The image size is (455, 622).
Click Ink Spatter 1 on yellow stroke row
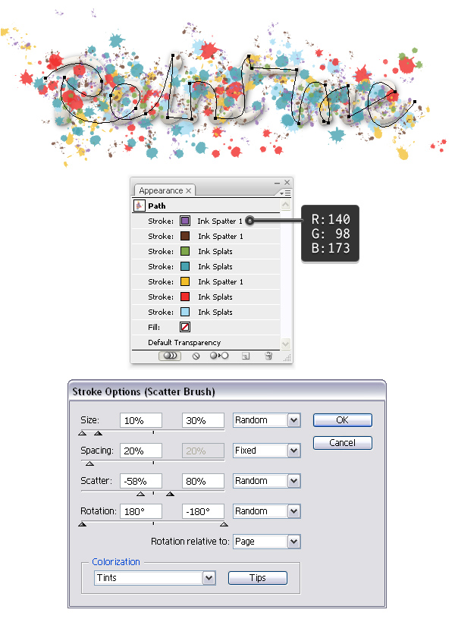click(221, 281)
